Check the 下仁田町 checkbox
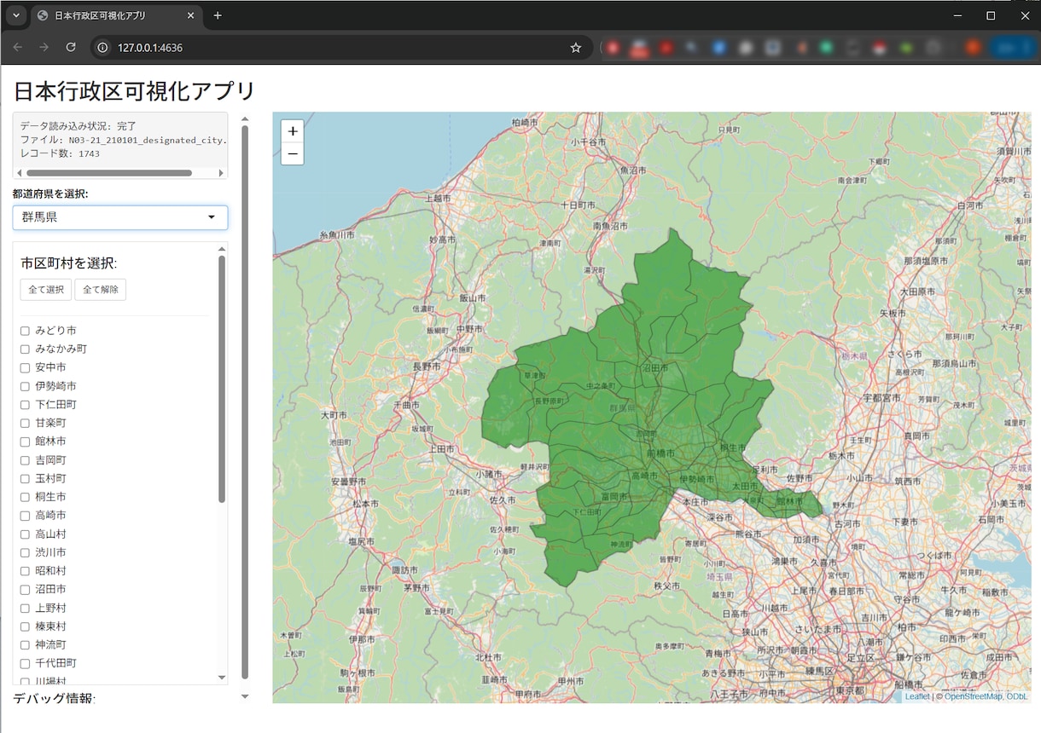 (26, 405)
